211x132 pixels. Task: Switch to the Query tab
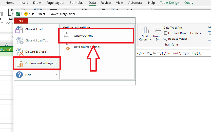pos(189,3)
